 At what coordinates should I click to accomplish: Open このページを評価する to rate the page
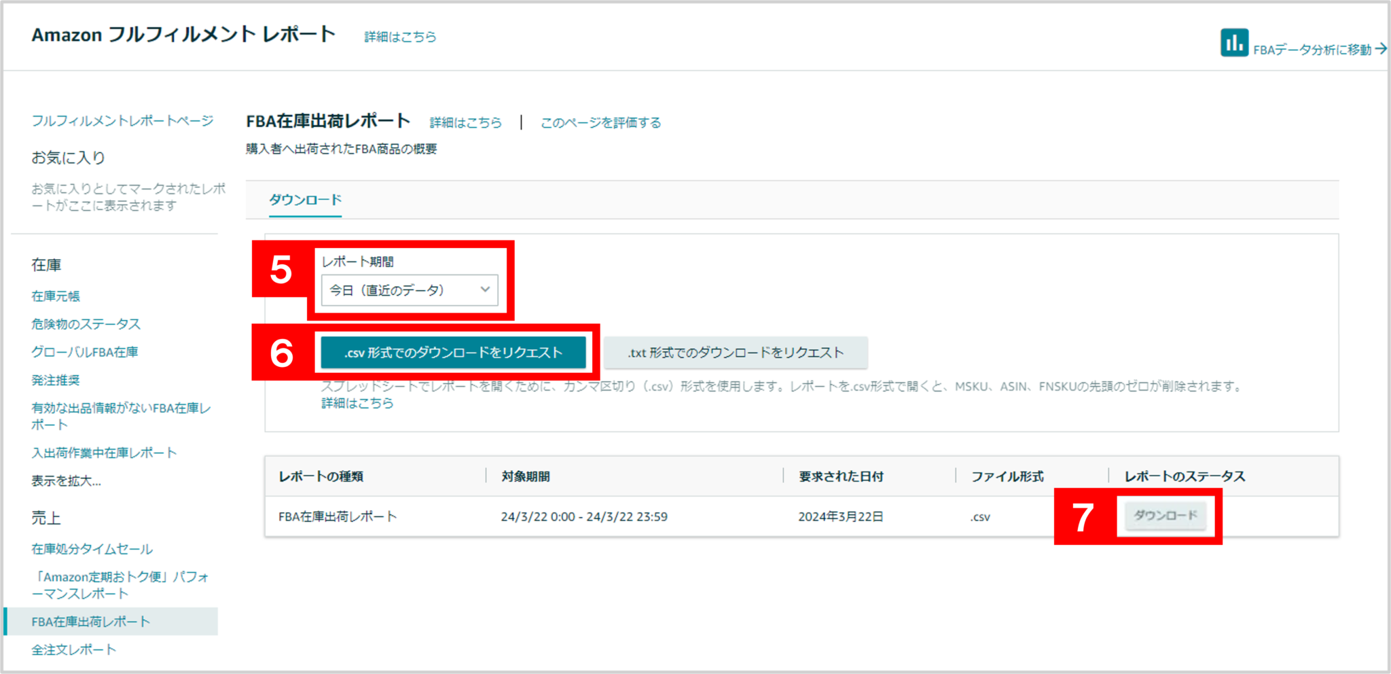600,122
